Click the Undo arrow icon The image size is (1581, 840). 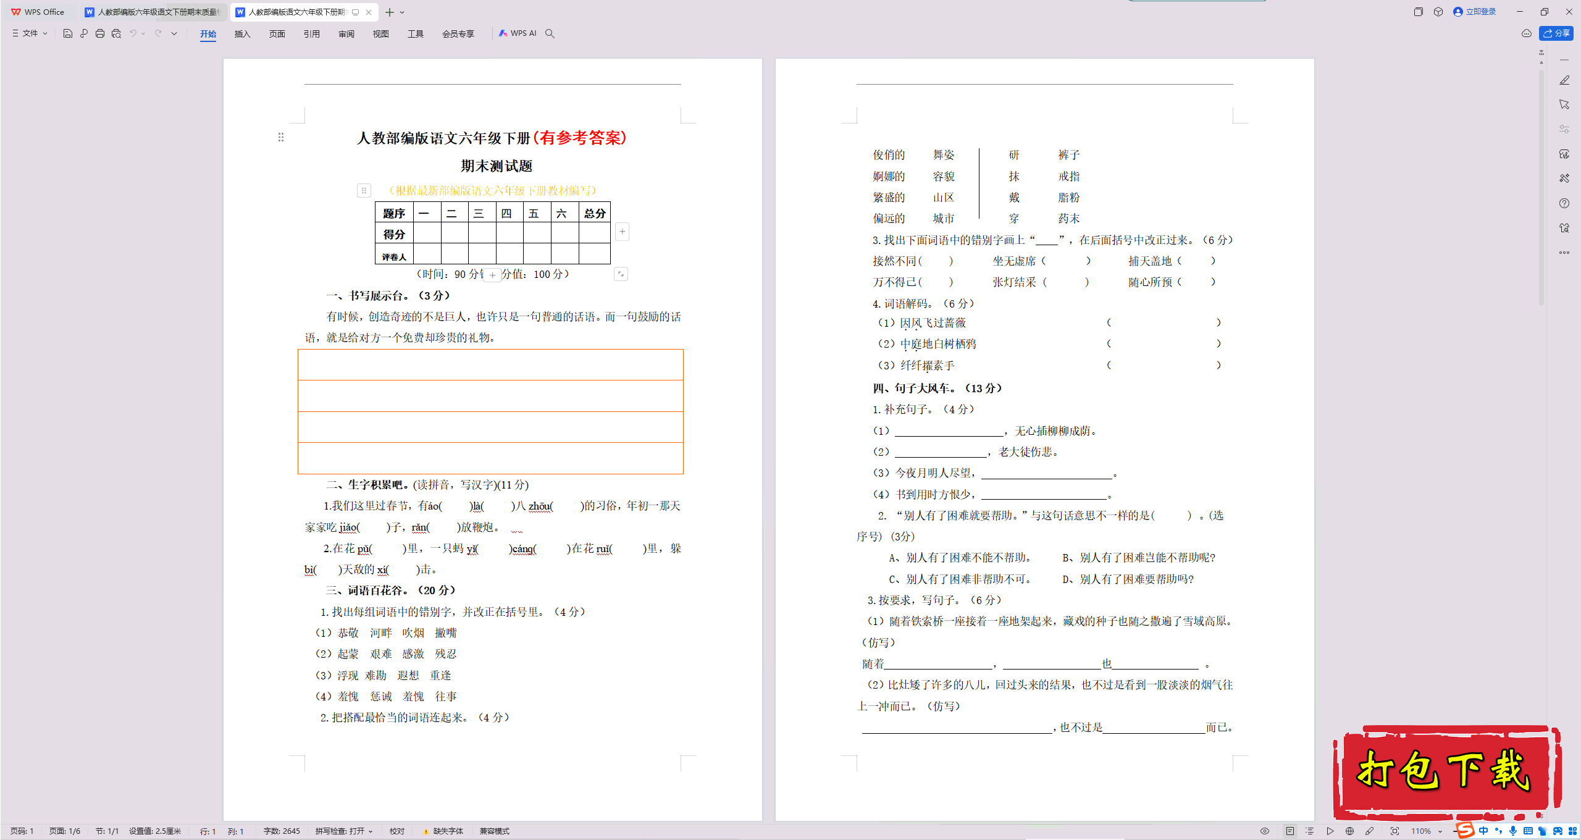pos(133,33)
